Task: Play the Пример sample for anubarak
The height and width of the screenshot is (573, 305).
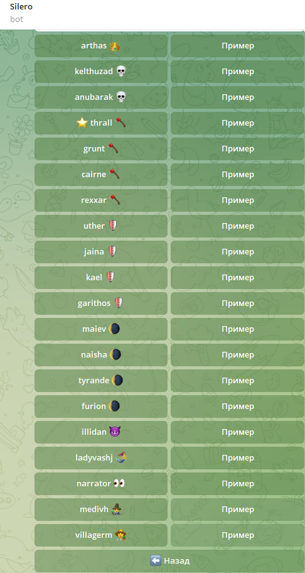Action: (x=237, y=97)
